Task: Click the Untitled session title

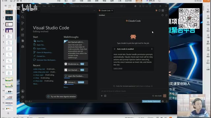Action: coord(102,15)
